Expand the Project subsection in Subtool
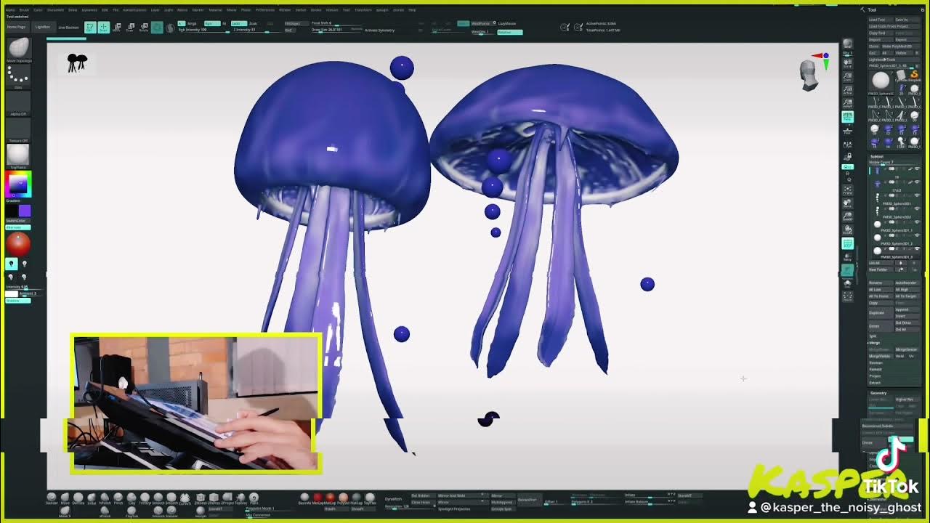This screenshot has width=930, height=523. point(875,376)
